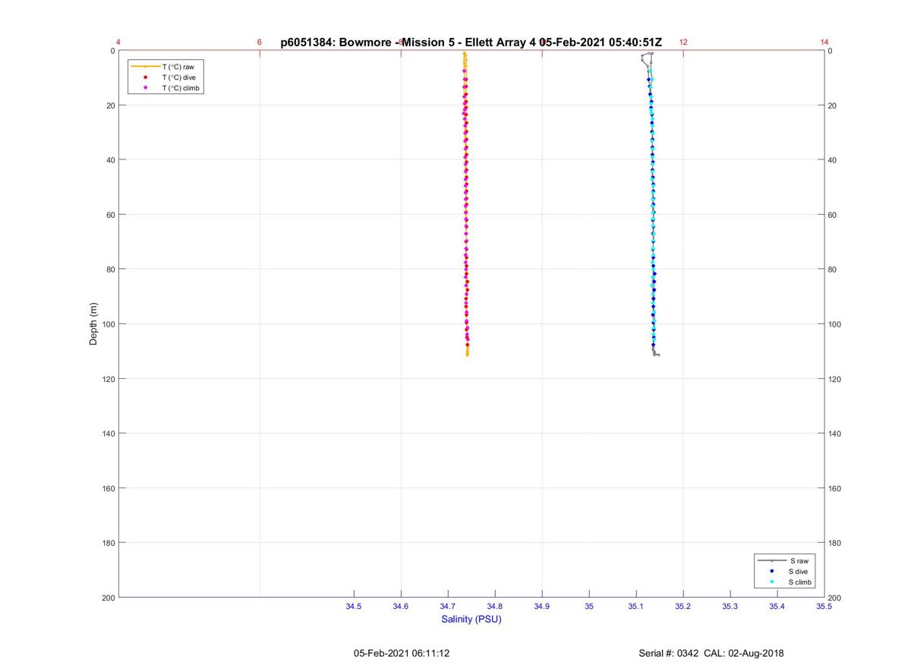Click depth tick 120 on the left axis
The image size is (911, 672).
coord(108,379)
